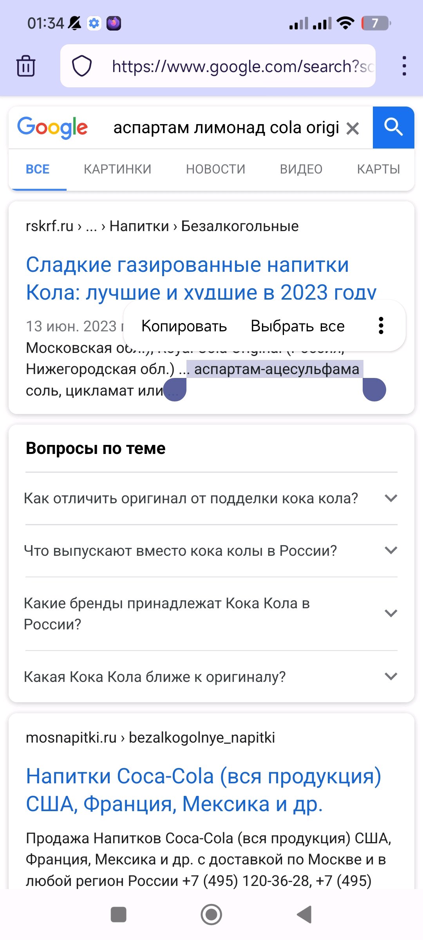This screenshot has height=940, width=423.
Task: Switch to the КАРТИНКИ tab
Action: click(x=117, y=169)
